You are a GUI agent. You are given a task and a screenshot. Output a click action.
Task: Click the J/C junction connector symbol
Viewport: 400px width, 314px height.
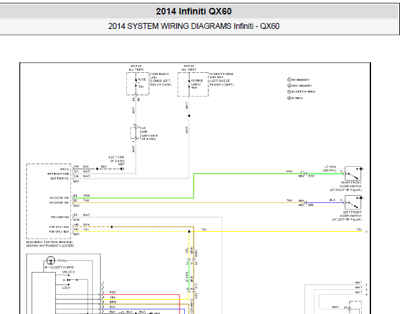(136, 133)
